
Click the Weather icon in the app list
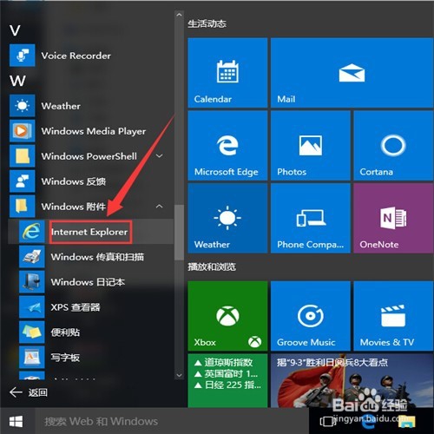coord(23,106)
